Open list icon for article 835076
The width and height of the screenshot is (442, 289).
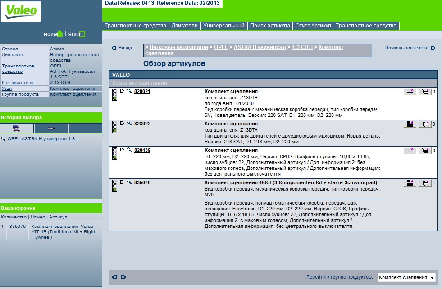[x=410, y=183]
